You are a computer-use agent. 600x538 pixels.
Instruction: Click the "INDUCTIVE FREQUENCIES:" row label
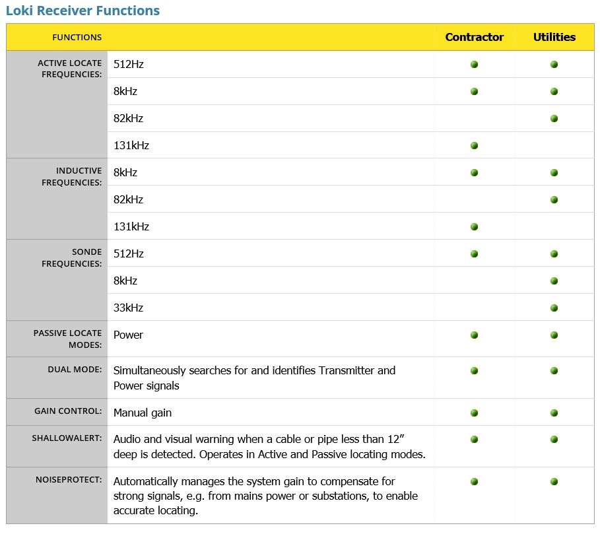coord(71,177)
